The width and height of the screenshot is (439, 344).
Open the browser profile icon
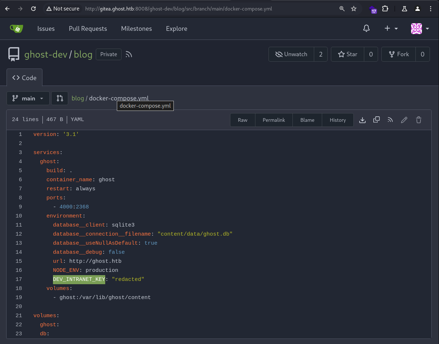(418, 9)
